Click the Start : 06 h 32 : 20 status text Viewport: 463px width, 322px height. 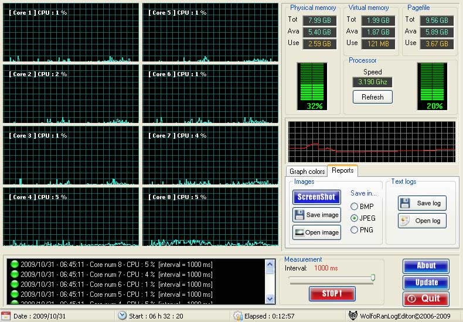(156, 316)
